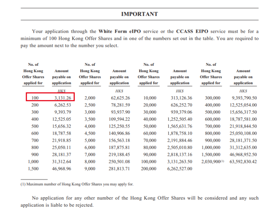Screen dimensions: 279x213
Task: Click the footnote about maximum offer shares
Action: tap(77, 184)
